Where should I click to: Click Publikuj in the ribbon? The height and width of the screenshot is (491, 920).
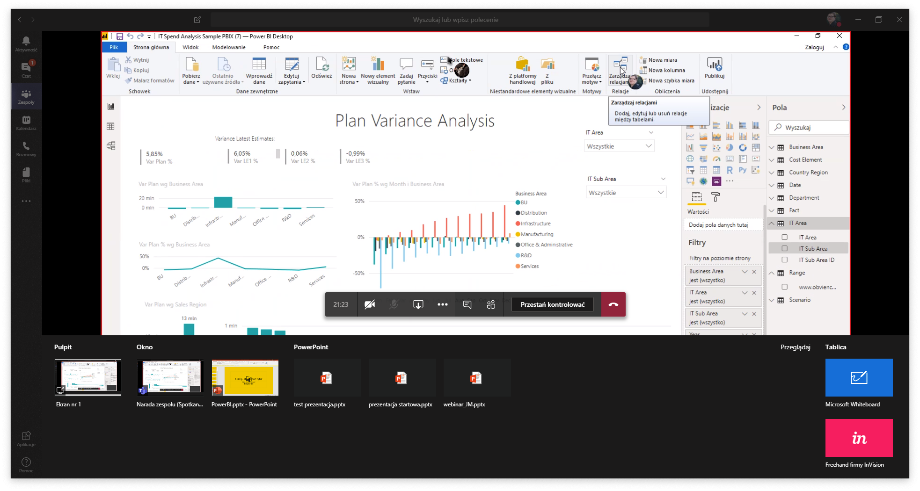(715, 68)
